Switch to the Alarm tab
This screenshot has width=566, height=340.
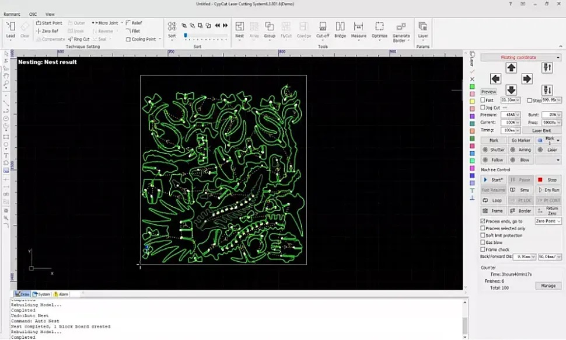point(61,294)
